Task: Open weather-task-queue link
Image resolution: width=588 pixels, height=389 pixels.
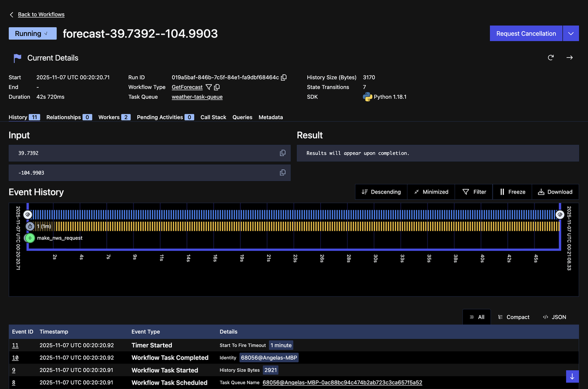Action: pos(197,97)
